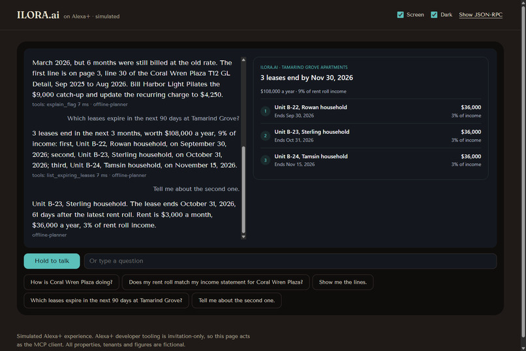Click the chat scroll up arrow
526x351 pixels.
point(243,59)
